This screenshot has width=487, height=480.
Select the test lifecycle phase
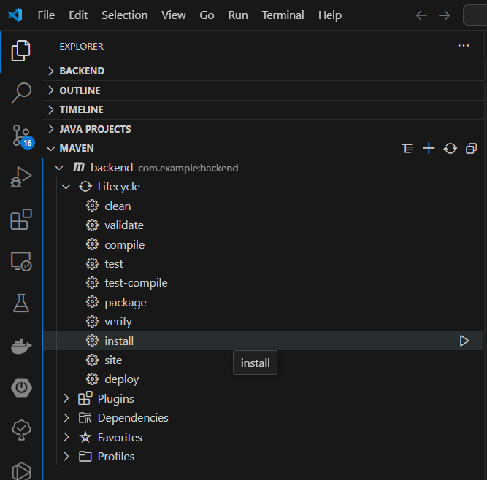[263, 264]
